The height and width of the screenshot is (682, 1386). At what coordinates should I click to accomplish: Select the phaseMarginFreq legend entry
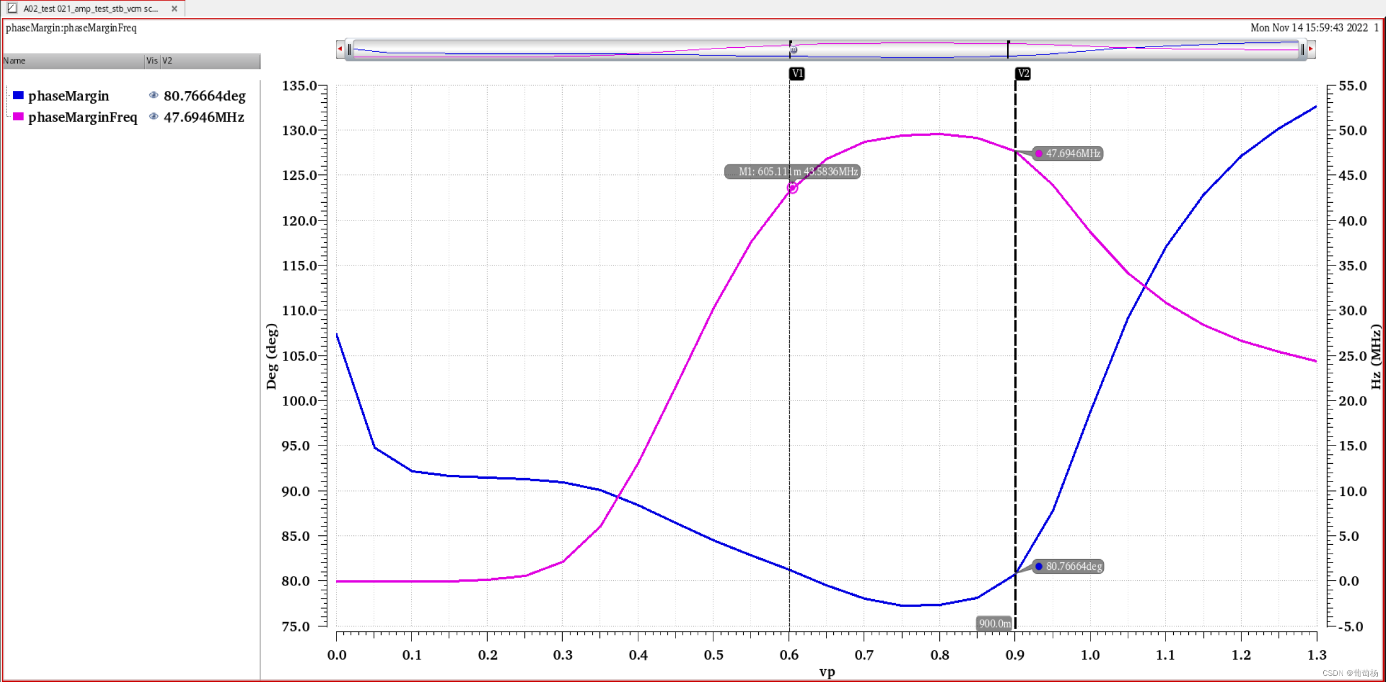83,117
